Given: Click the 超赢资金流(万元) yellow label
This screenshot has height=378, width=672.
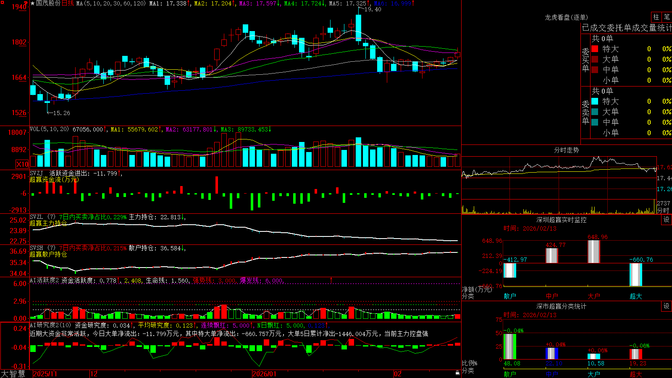Looking at the screenshot, I should tap(54, 180).
